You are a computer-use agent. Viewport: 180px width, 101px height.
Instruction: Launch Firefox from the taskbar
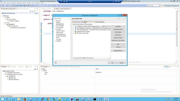[x=25, y=99]
